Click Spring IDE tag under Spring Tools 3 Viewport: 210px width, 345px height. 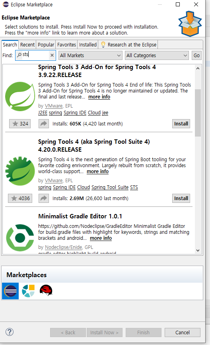click(x=75, y=113)
